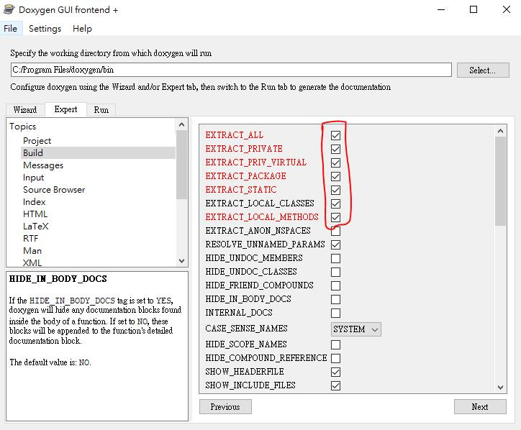This screenshot has width=521, height=430.
Task: Click the EXTRACT_PRIVATE option label
Action: coord(244,149)
